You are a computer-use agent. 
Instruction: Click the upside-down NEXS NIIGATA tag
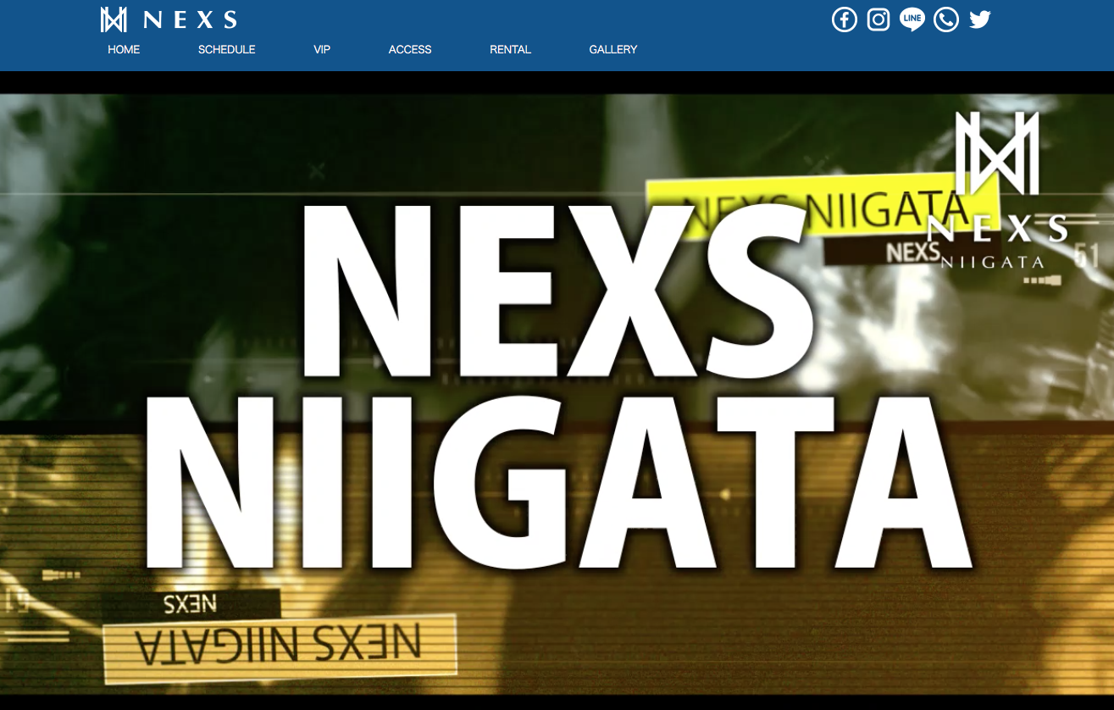pos(280,642)
